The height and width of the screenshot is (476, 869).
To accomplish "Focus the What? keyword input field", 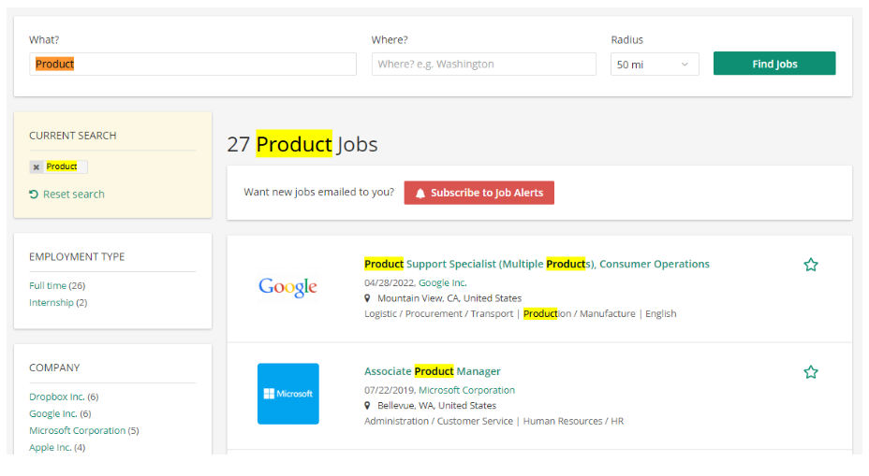I will pos(193,65).
